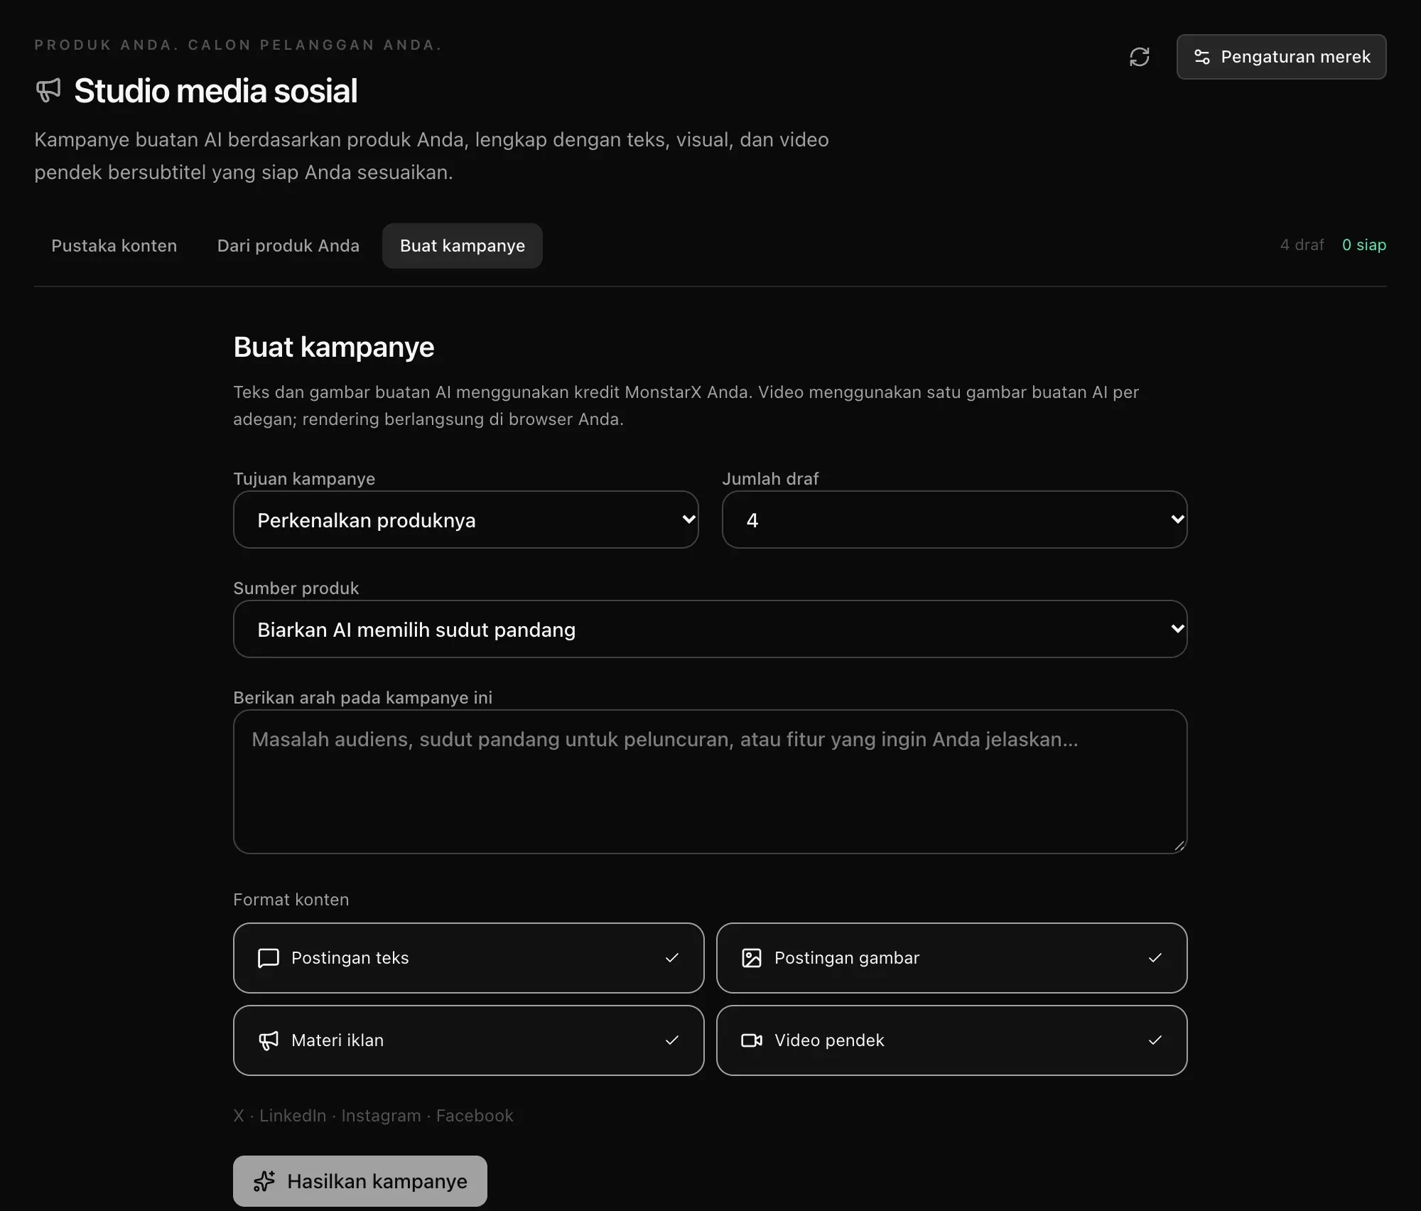Click the Hasilkan kampanye button
The height and width of the screenshot is (1211, 1421).
click(x=360, y=1181)
